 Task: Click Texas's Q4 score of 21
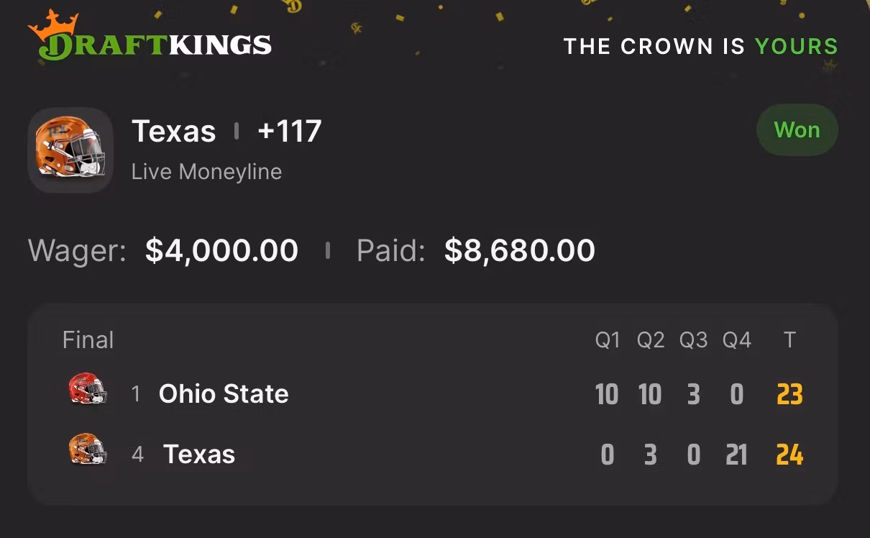click(736, 455)
